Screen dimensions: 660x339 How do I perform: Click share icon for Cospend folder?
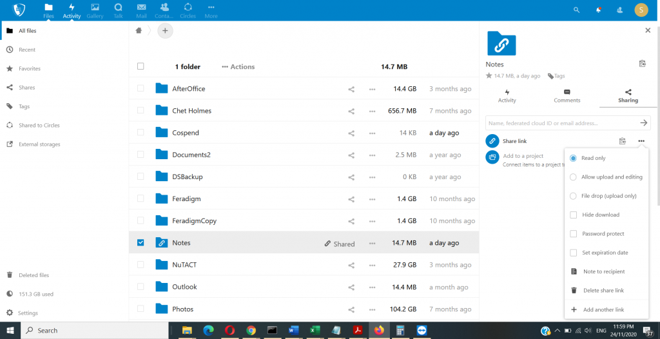coord(351,133)
